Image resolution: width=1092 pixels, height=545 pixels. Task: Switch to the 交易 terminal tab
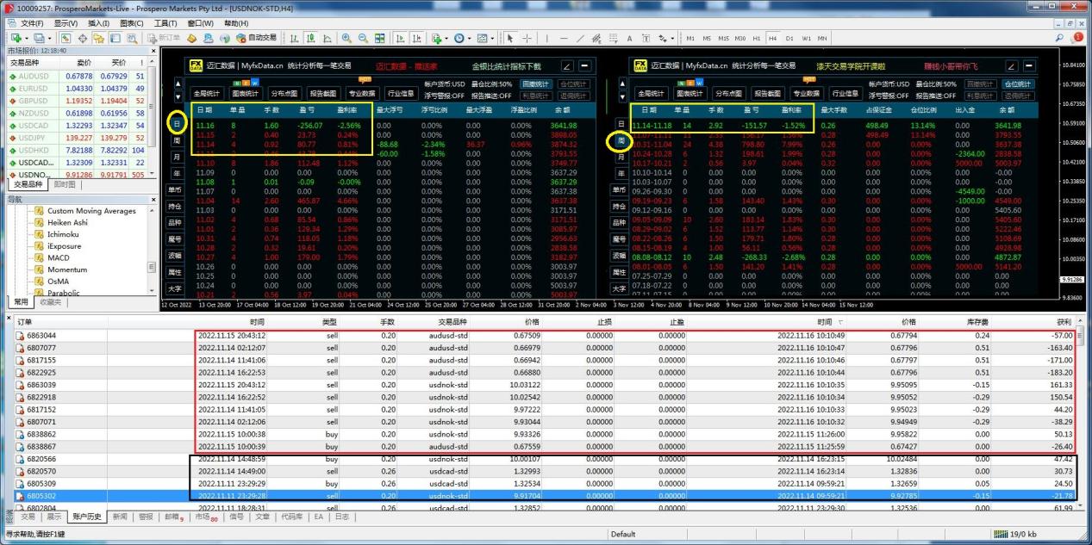28,517
